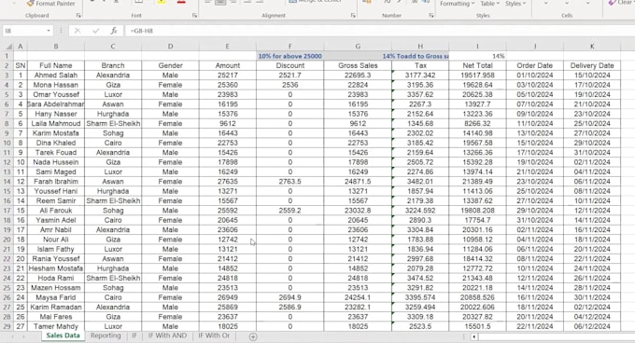This screenshot has height=343, width=635.
Task: Expand the Name Box dropdown arrow
Action: pyautogui.click(x=49, y=31)
